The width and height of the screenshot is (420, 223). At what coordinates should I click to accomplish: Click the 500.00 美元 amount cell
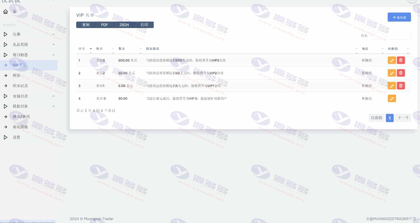(x=128, y=60)
